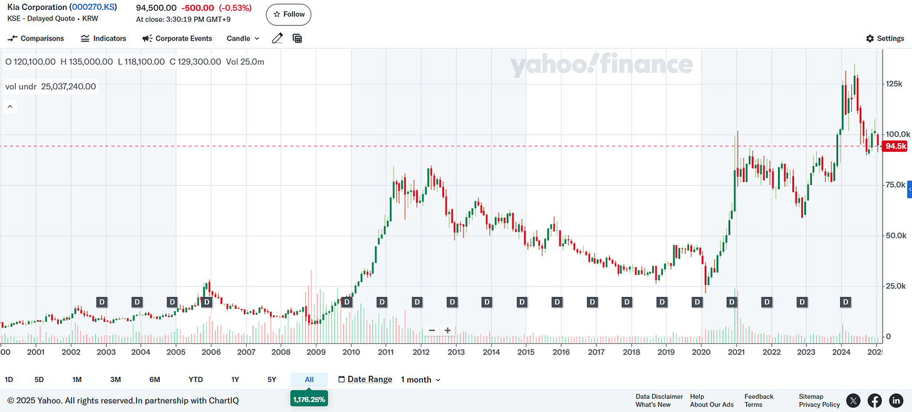Click dividend marker at end of 2017
Screen dimensions: 912x412
click(x=627, y=302)
